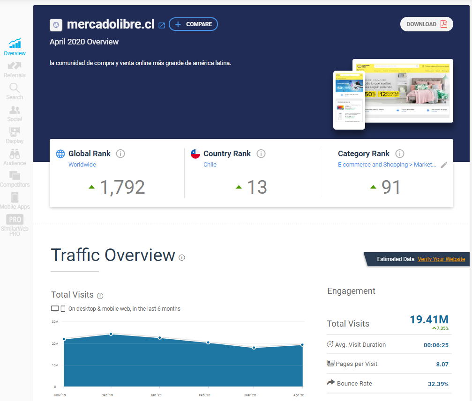Select the Social sidebar item

click(x=15, y=114)
